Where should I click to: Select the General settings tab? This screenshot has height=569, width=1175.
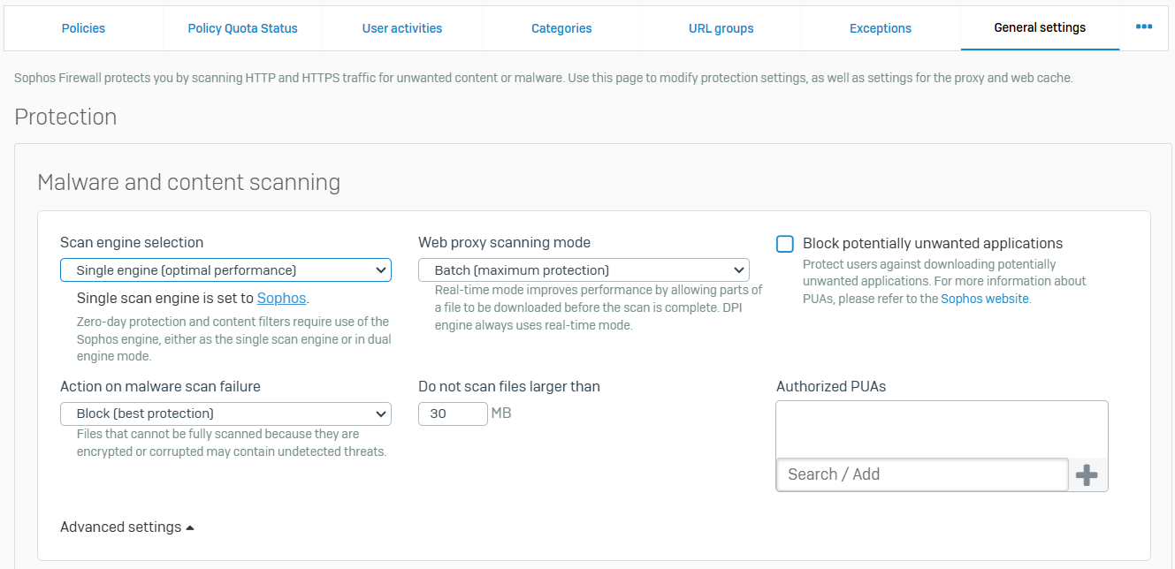[x=1040, y=28]
